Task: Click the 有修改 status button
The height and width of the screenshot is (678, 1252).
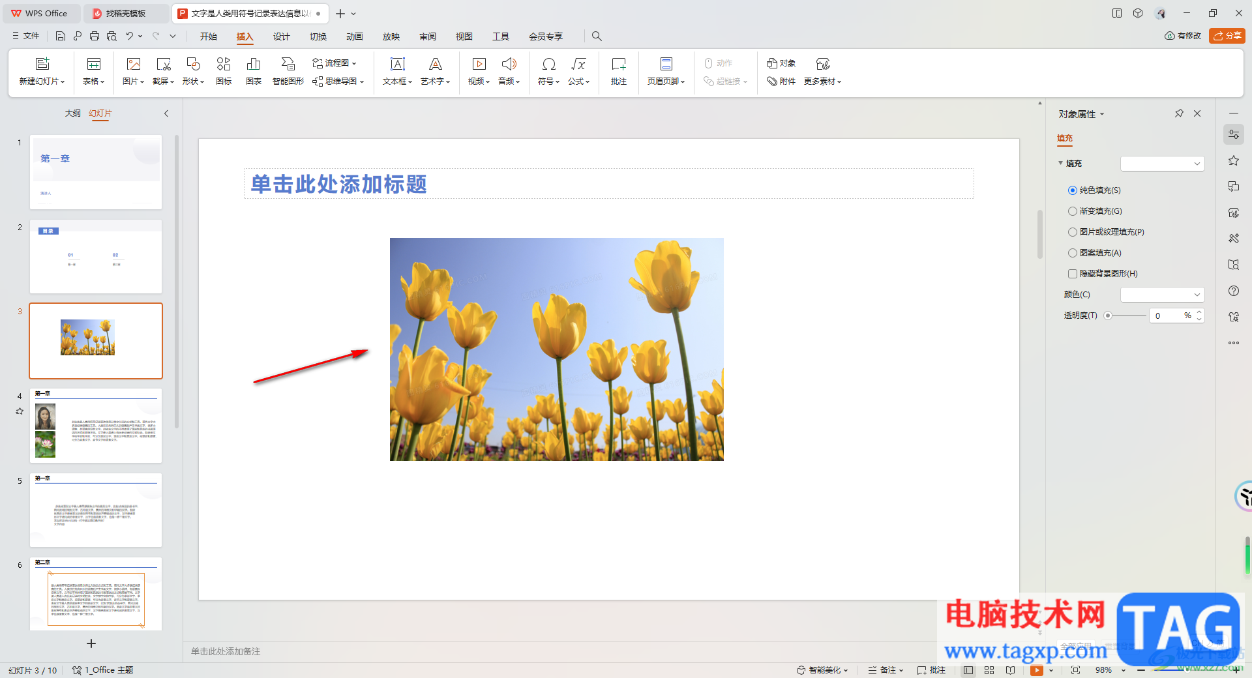Action: (x=1183, y=36)
